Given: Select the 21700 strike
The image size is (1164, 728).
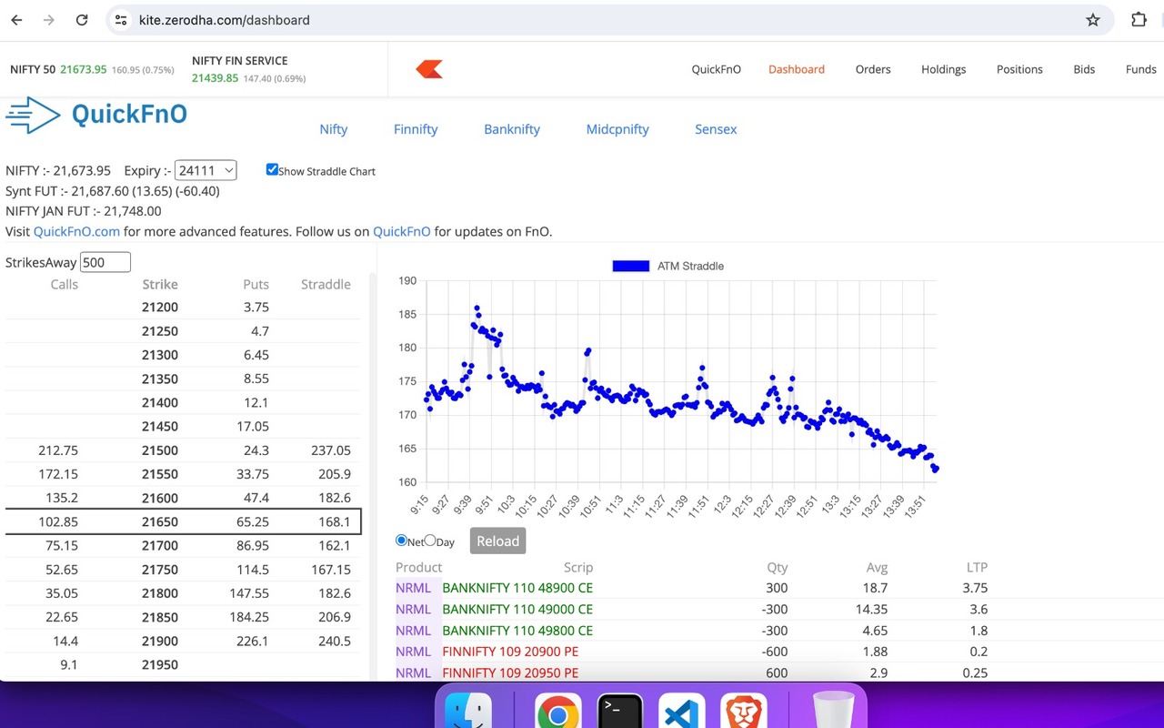Looking at the screenshot, I should pyautogui.click(x=160, y=545).
